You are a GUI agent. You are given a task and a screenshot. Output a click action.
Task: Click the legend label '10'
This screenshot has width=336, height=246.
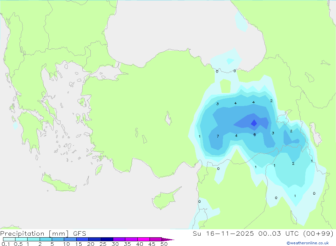[67, 244]
